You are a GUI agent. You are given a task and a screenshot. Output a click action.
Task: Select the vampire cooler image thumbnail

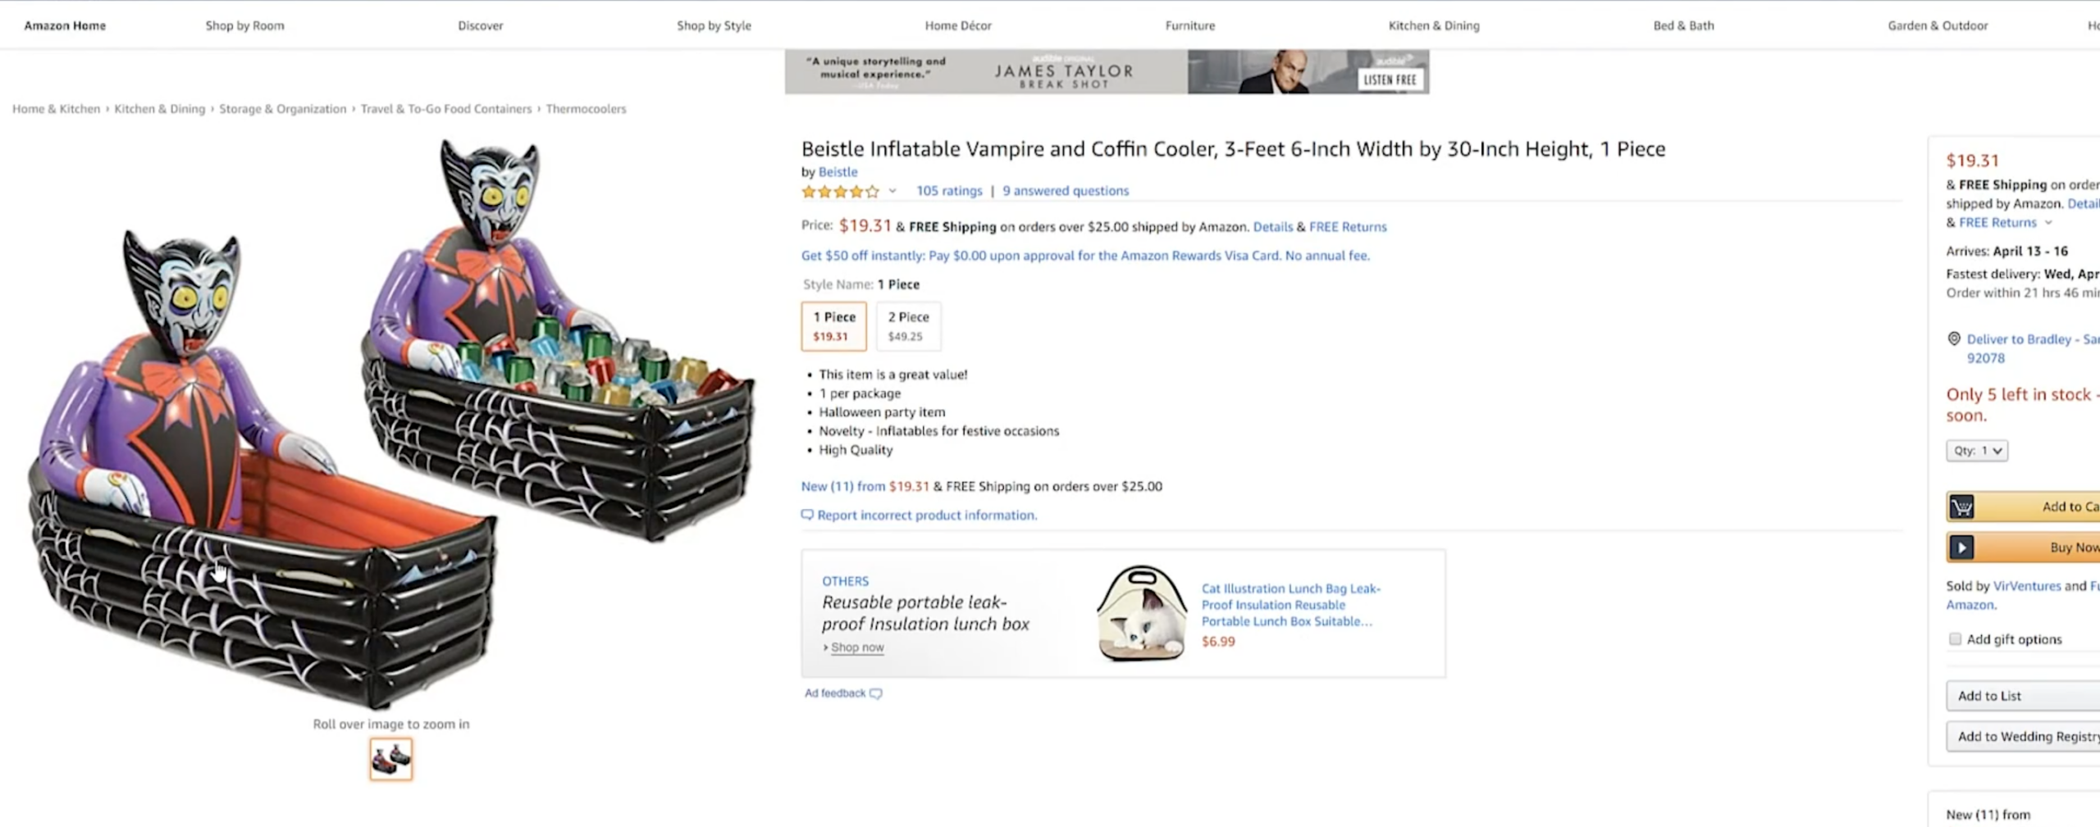(391, 759)
